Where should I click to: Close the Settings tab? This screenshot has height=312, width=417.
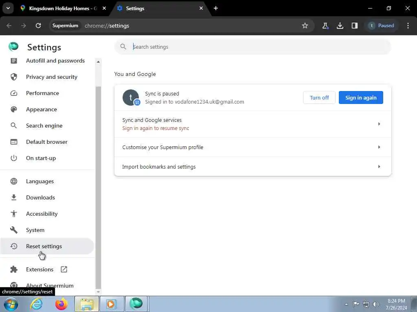[201, 9]
